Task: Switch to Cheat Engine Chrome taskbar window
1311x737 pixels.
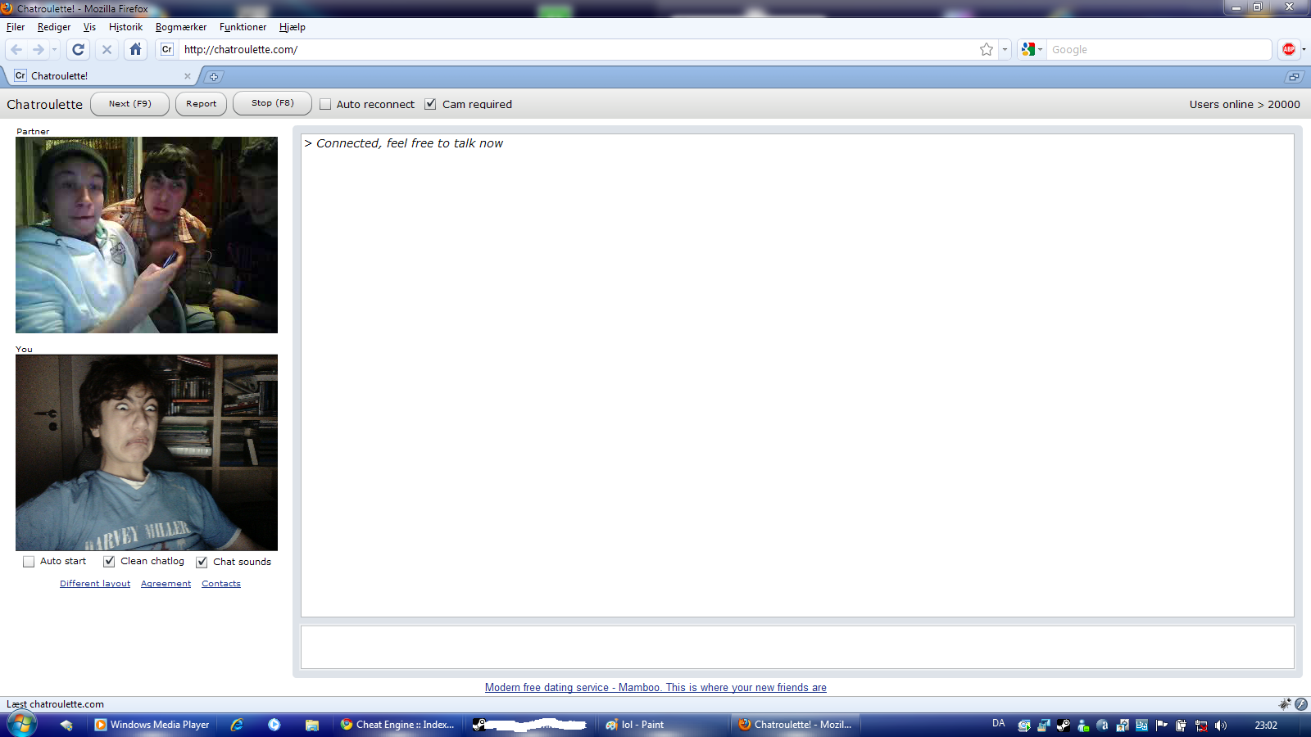Action: point(397,725)
